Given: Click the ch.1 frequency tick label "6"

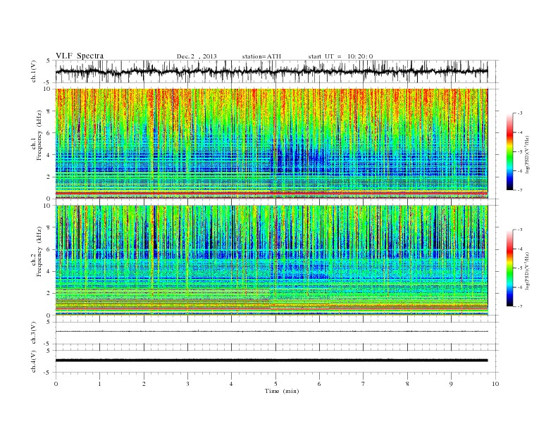Looking at the screenshot, I should pyautogui.click(x=49, y=133).
